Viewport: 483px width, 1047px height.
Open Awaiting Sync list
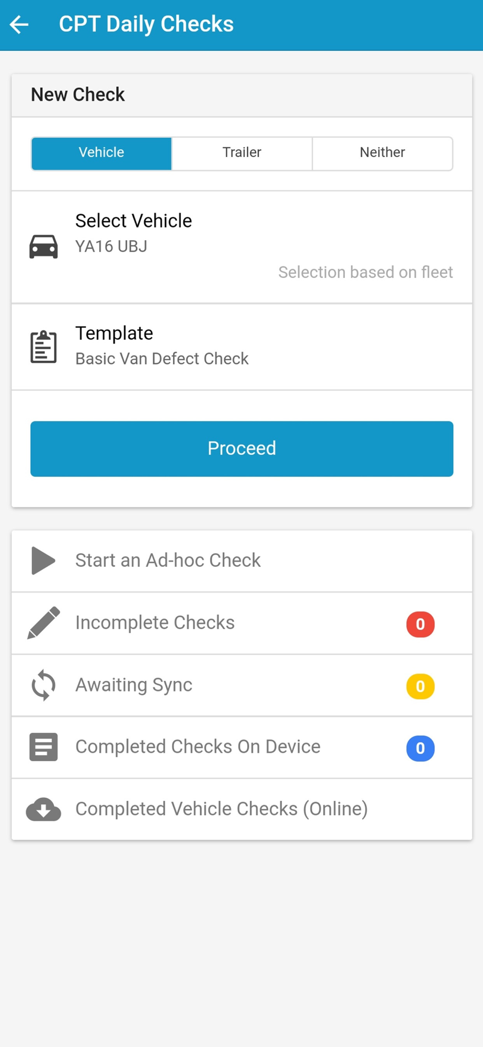pos(242,685)
